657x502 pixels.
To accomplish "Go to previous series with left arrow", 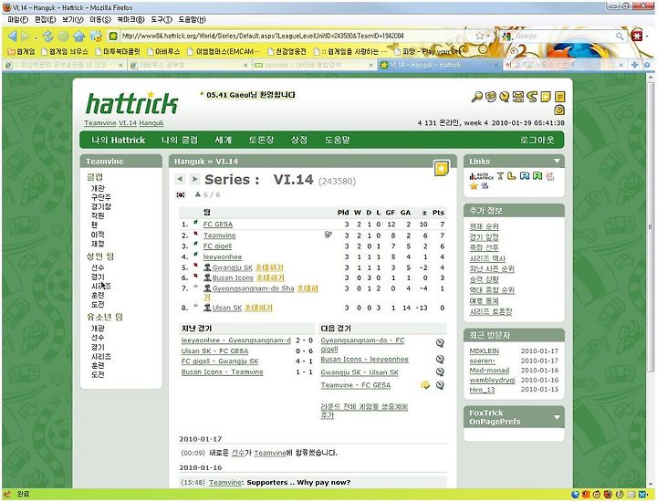I will [x=180, y=179].
